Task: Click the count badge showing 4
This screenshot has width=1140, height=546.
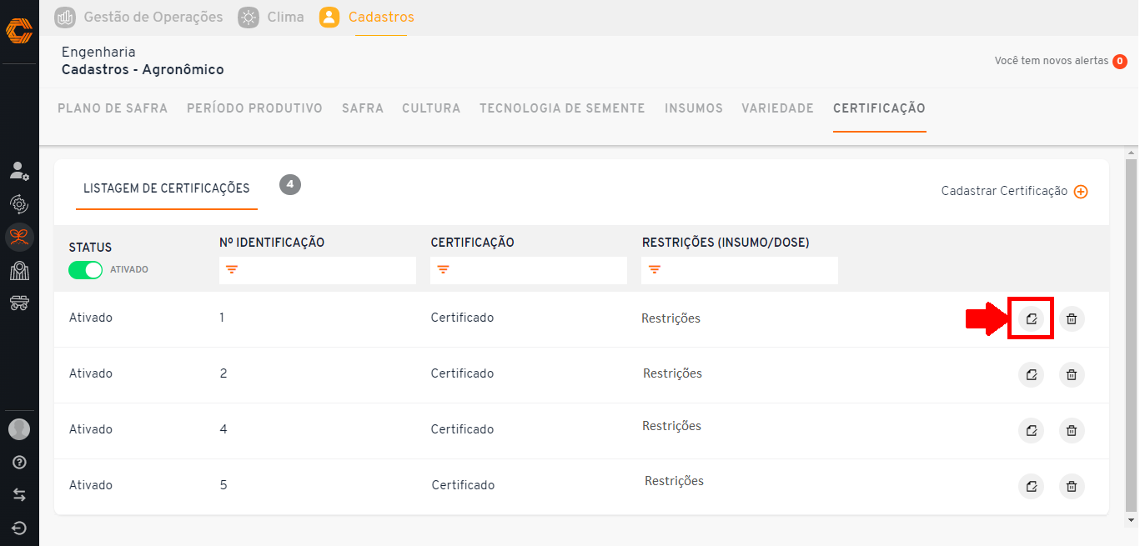Action: (290, 184)
